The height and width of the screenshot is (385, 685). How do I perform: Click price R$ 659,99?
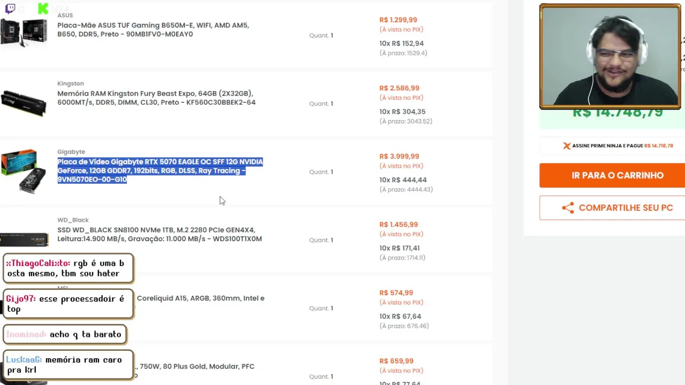(396, 361)
